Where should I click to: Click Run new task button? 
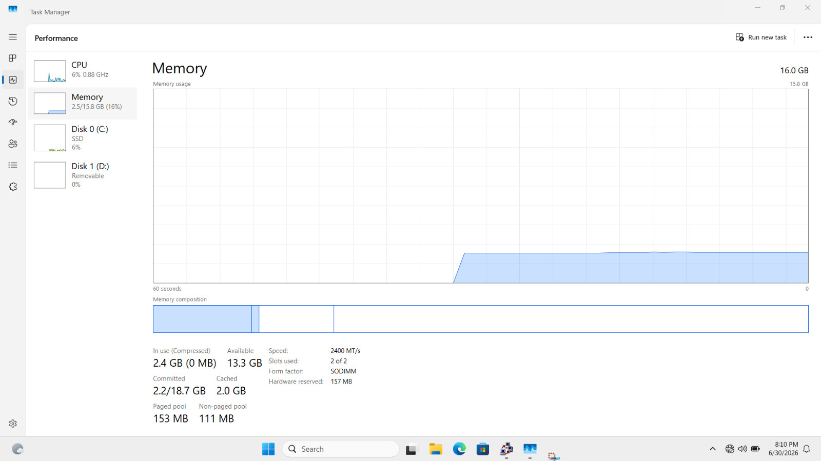pos(761,37)
